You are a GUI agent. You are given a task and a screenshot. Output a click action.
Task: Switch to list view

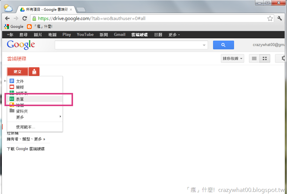point(254,59)
